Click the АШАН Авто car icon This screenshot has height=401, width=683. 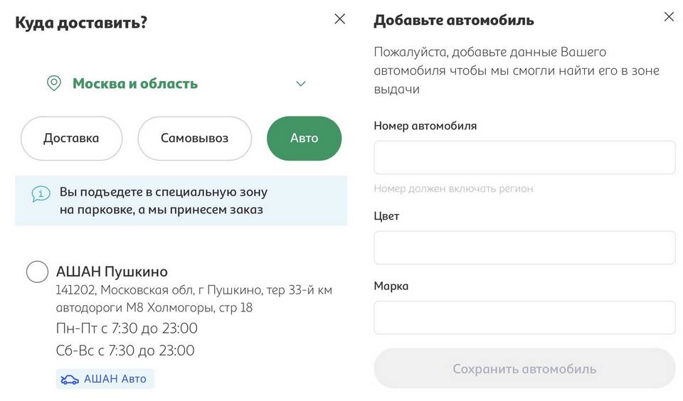tap(70, 380)
